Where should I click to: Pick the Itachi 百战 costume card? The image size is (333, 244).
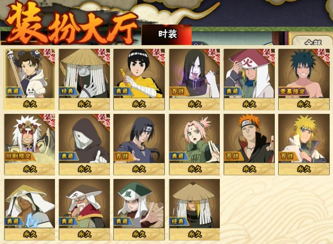point(139,144)
